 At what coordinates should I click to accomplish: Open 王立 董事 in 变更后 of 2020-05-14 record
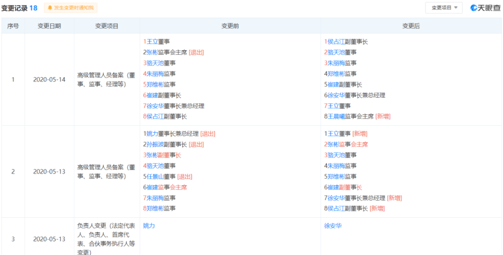click(x=333, y=106)
